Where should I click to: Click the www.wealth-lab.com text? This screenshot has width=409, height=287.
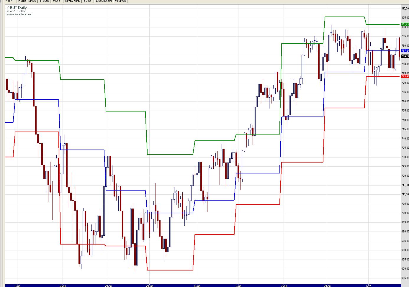pos(20,14)
